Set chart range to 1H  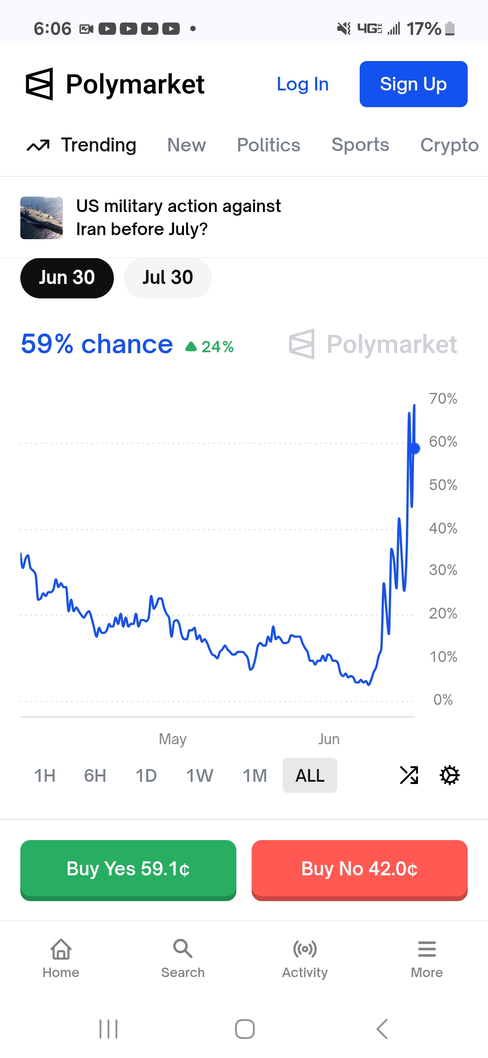pos(45,775)
